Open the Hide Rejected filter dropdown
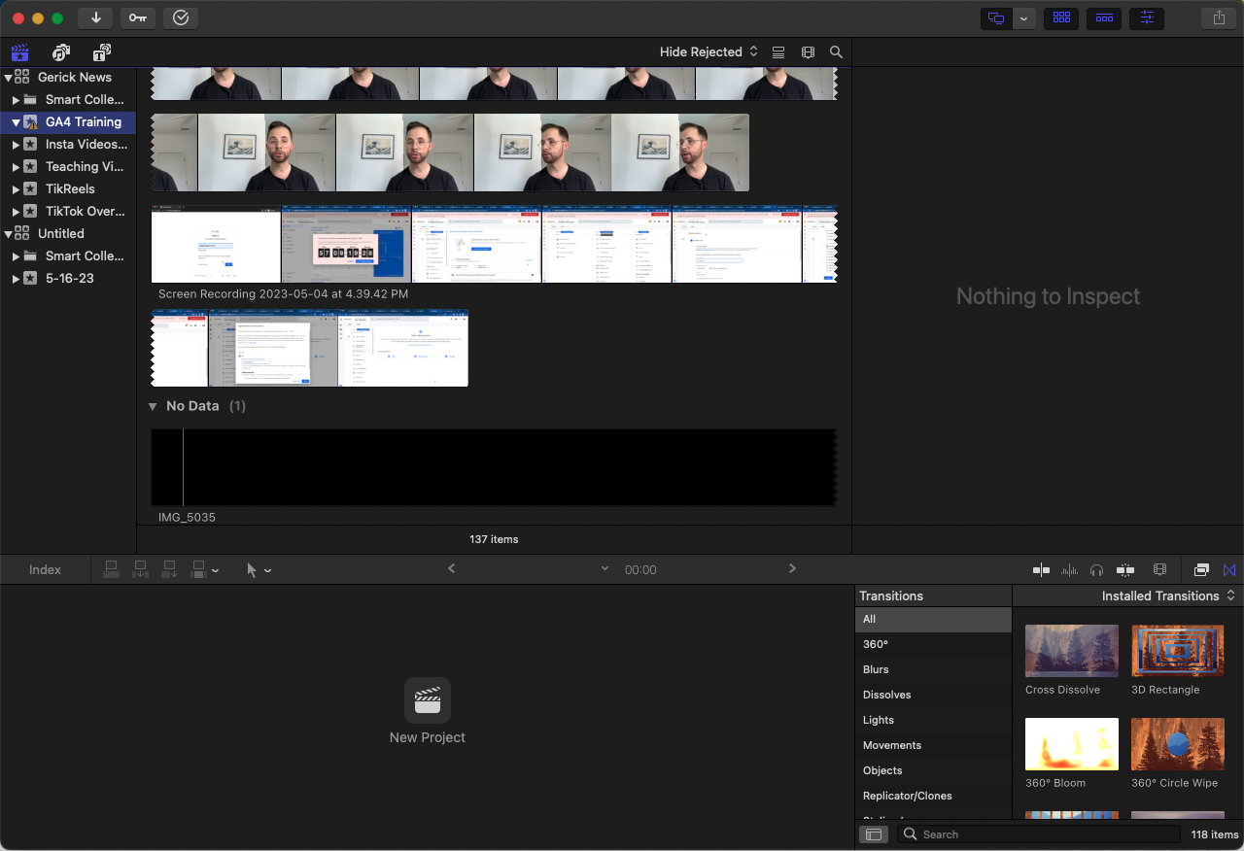The height and width of the screenshot is (851, 1244). pyautogui.click(x=709, y=52)
